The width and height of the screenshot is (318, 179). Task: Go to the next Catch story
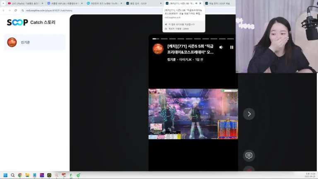pos(249,114)
